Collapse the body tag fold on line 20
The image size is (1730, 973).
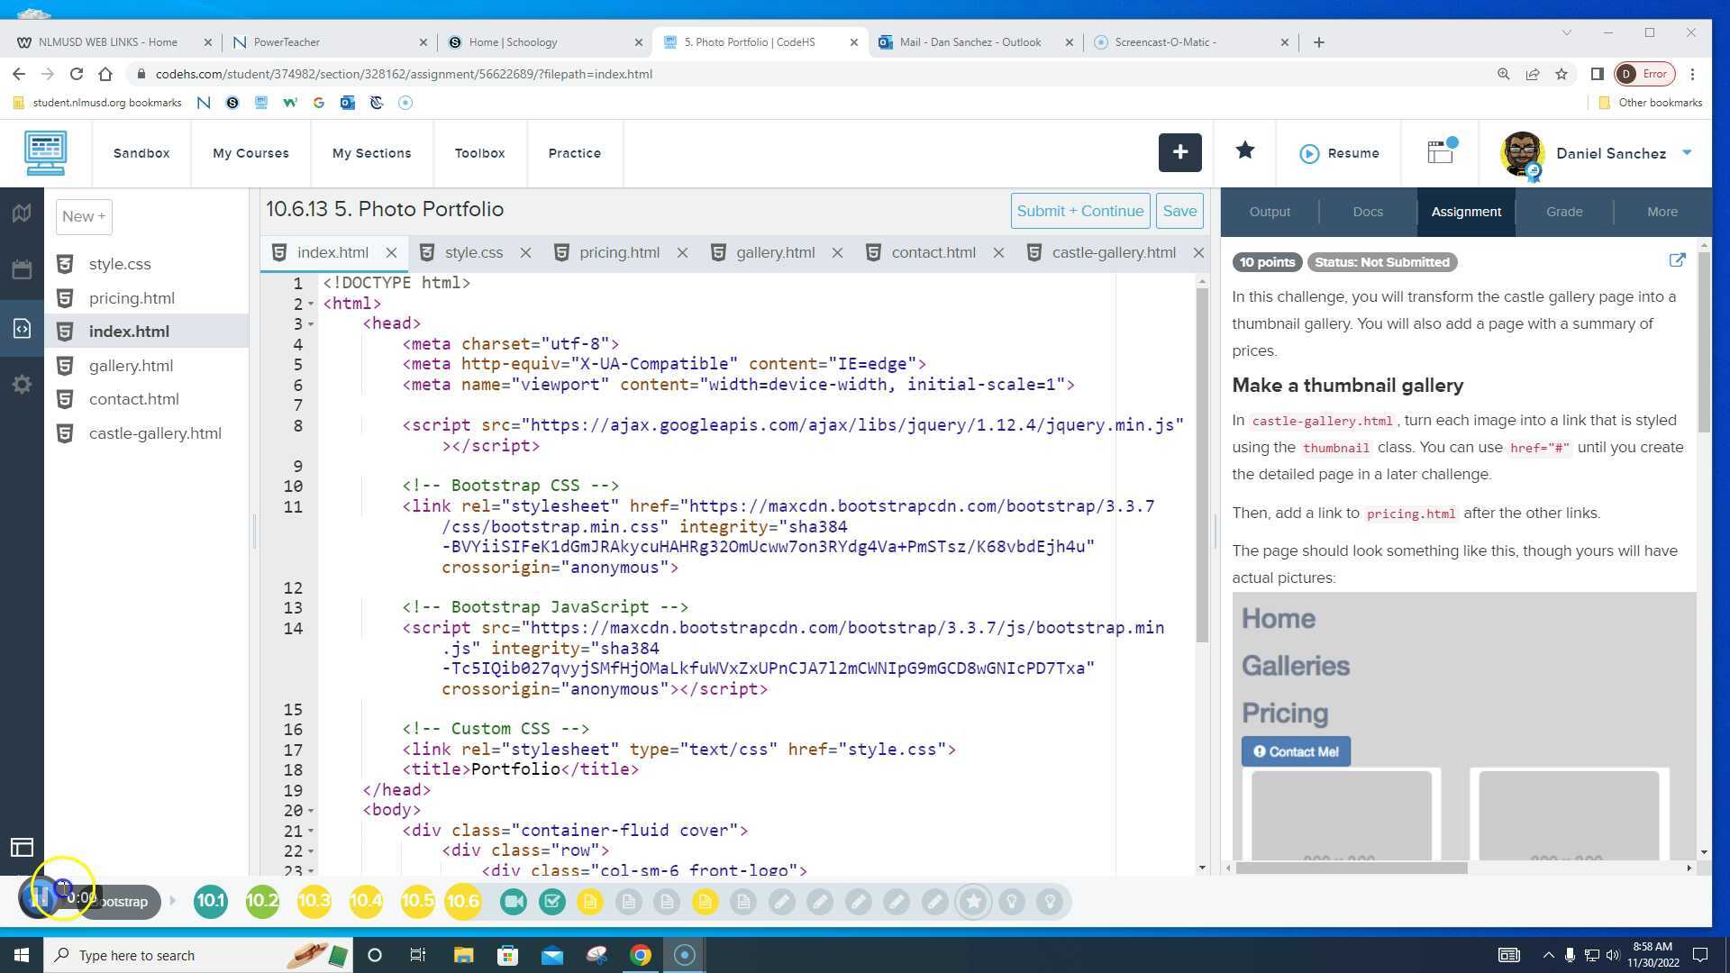(x=311, y=811)
